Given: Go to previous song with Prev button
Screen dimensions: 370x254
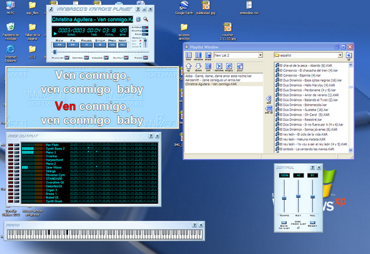Looking at the screenshot, I should [112, 45].
